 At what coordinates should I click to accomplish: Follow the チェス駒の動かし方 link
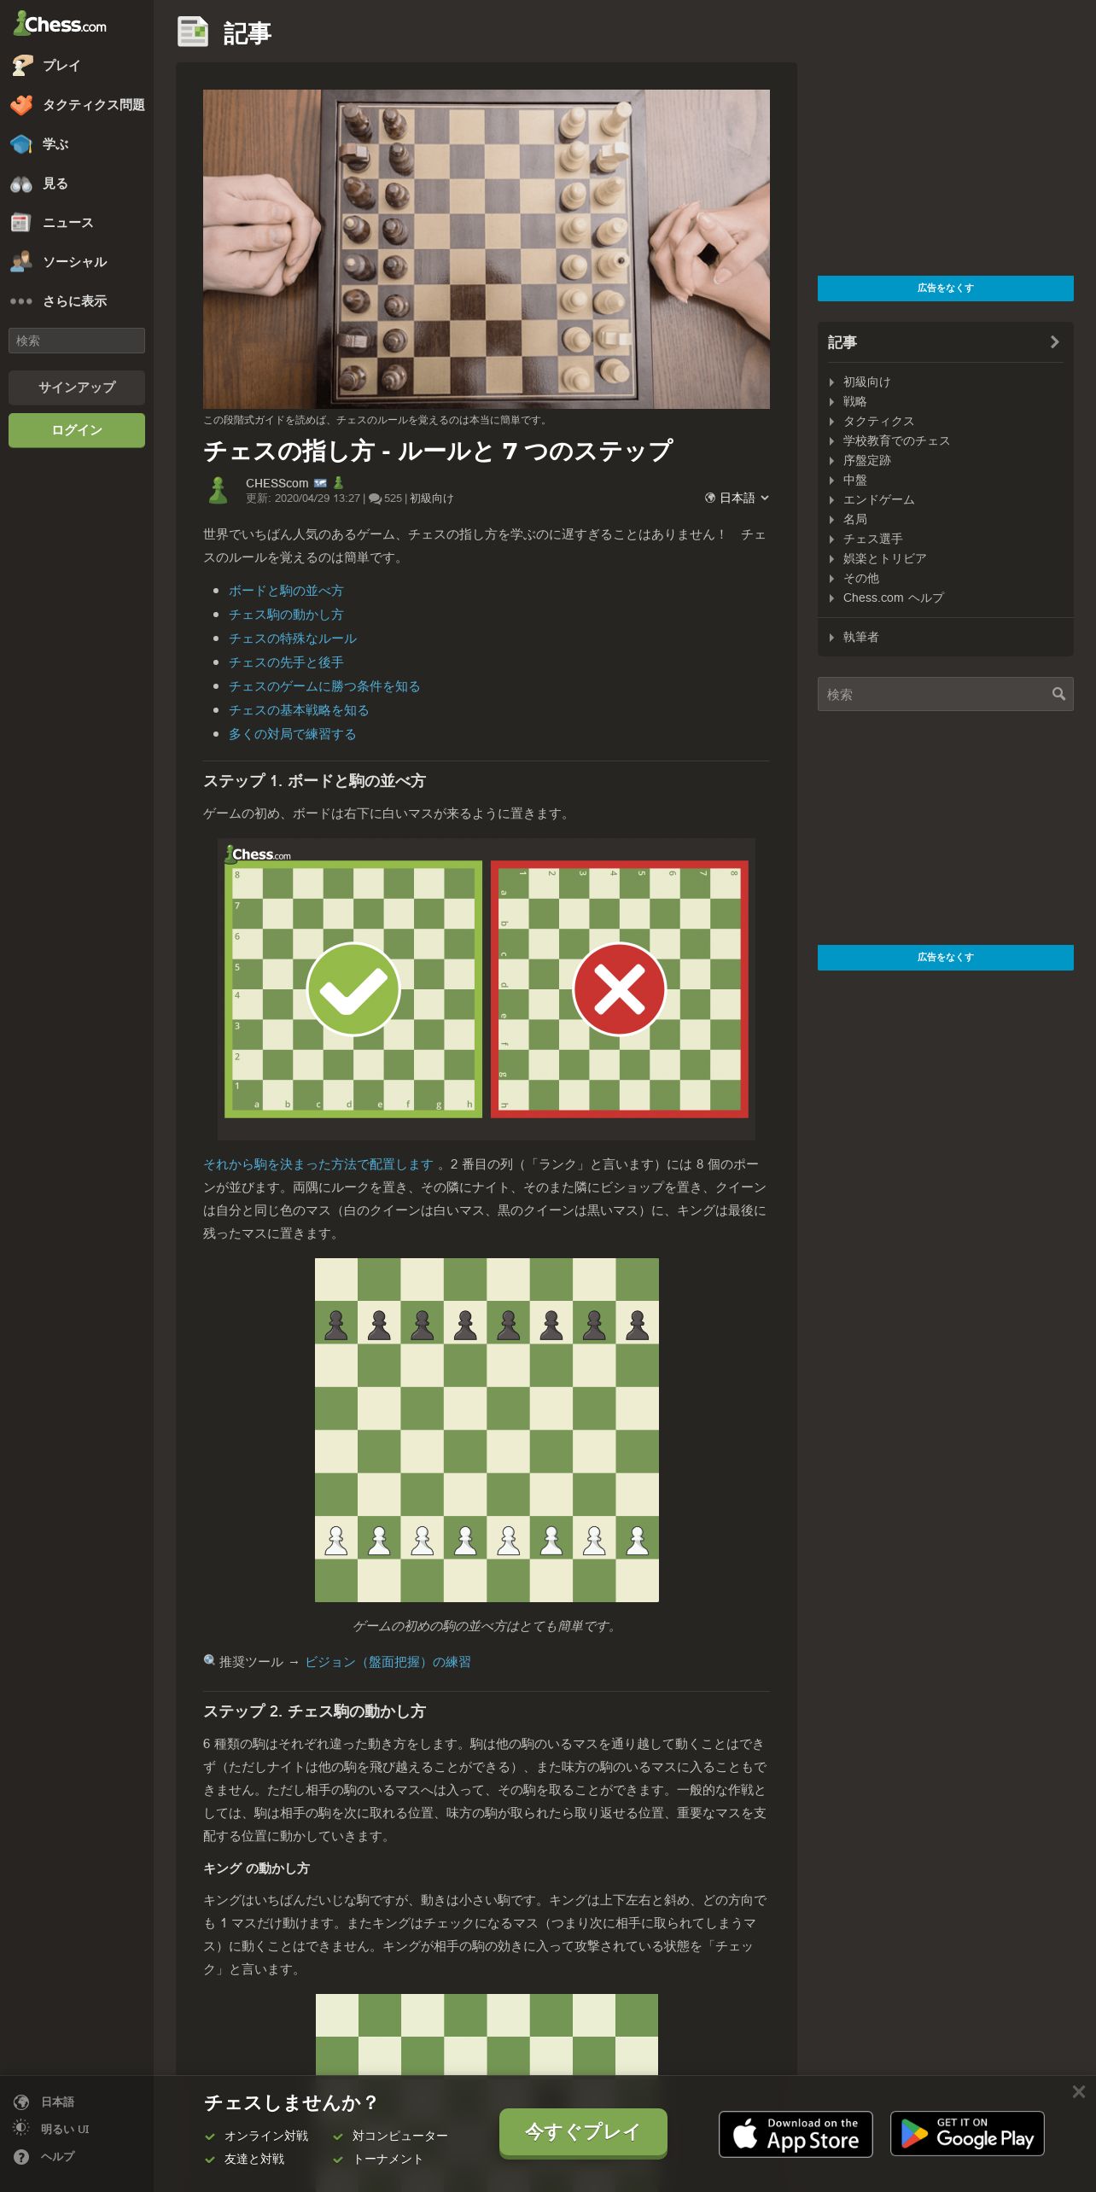click(x=286, y=615)
